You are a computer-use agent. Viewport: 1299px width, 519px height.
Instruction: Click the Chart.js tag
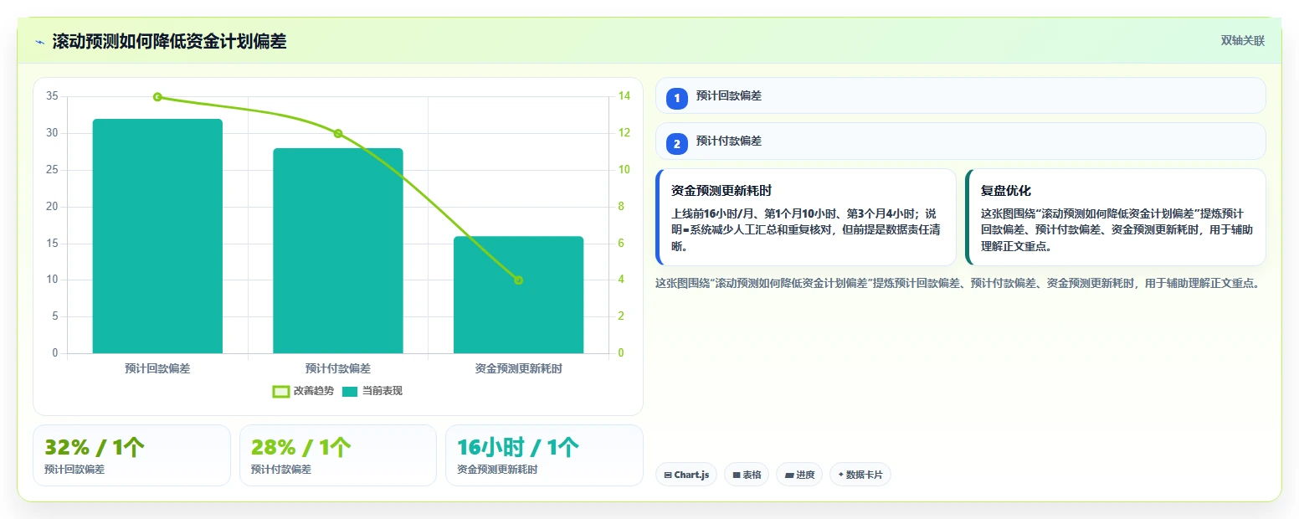click(x=686, y=475)
